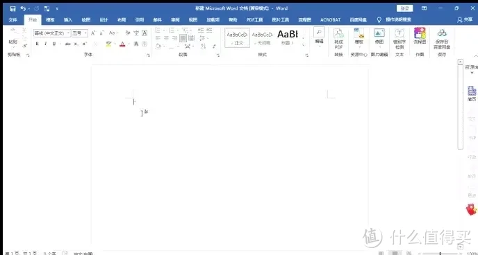The width and height of the screenshot is (478, 255).
Task: Open highlight color dropdown arrow
Action: 115,44
